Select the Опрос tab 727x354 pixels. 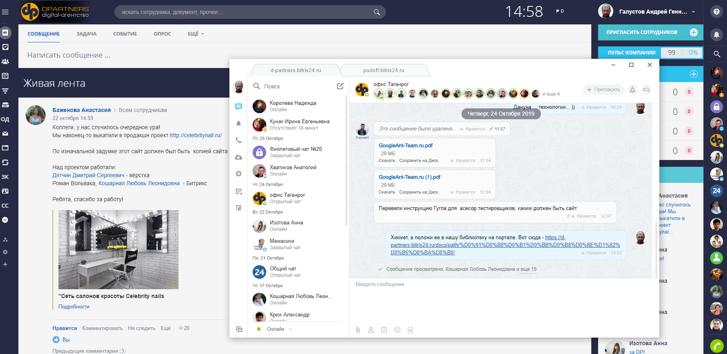pyautogui.click(x=162, y=34)
